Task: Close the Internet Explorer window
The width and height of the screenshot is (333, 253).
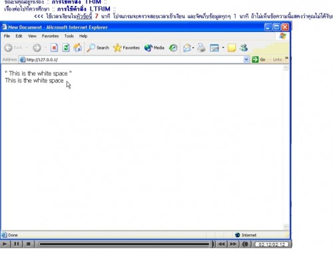Action: [x=285, y=27]
